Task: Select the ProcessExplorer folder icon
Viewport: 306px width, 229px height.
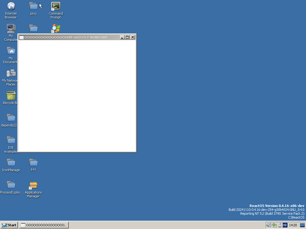Action: point(11,185)
